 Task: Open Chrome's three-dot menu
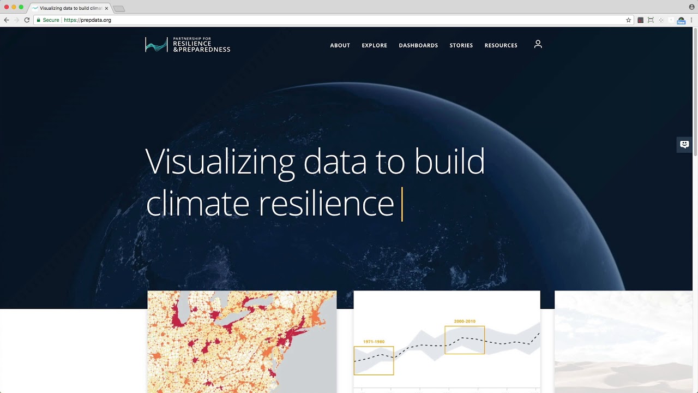[x=691, y=20]
